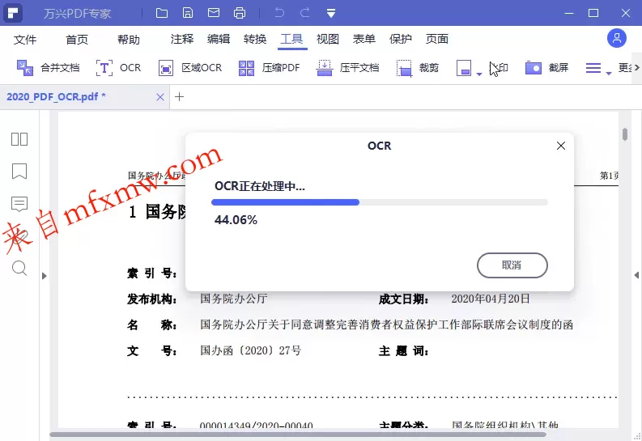Switch to the 视图 tab
The width and height of the screenshot is (642, 441).
pos(328,39)
